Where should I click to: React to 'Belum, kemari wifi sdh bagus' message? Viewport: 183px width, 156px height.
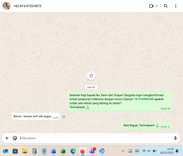(64, 117)
